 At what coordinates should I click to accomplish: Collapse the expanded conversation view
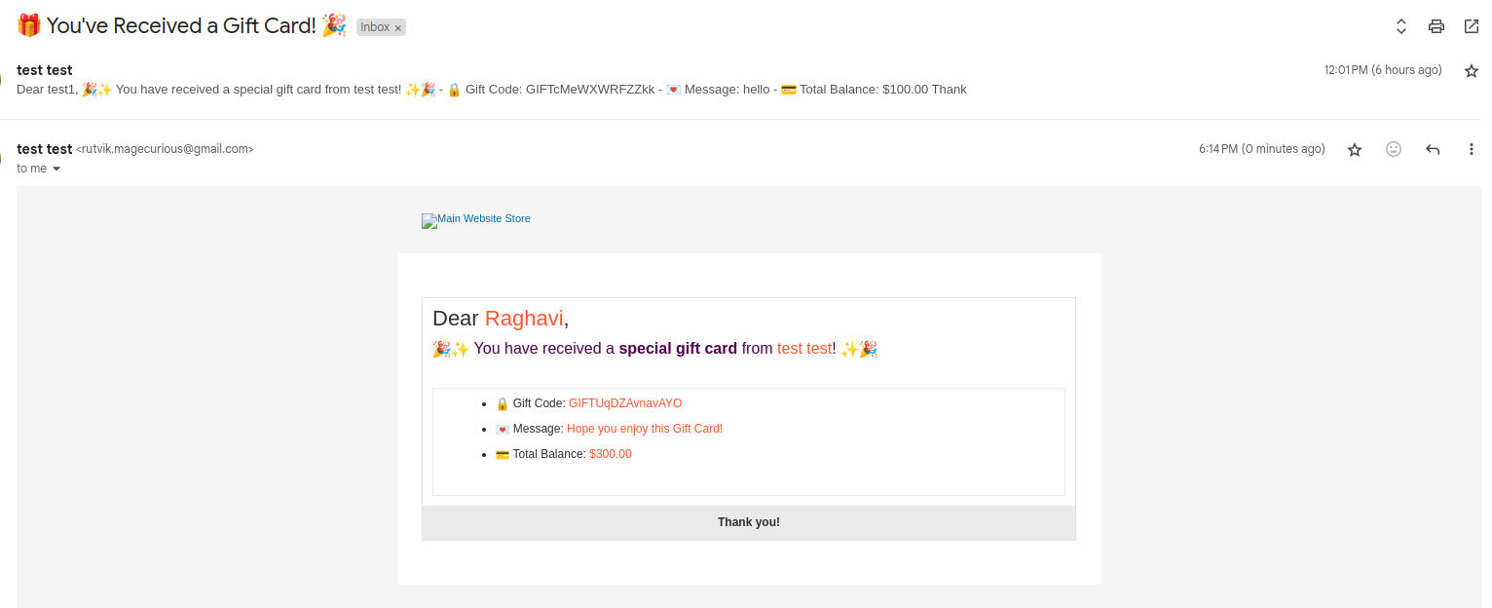pos(1400,26)
